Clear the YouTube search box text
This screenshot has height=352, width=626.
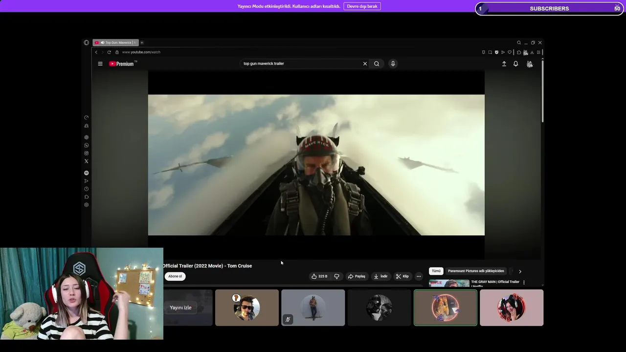tap(365, 64)
